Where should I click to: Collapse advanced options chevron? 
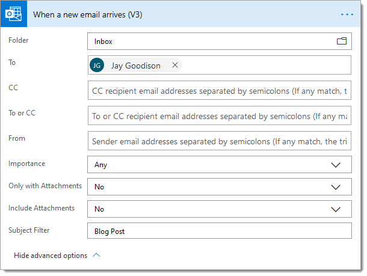(x=96, y=255)
